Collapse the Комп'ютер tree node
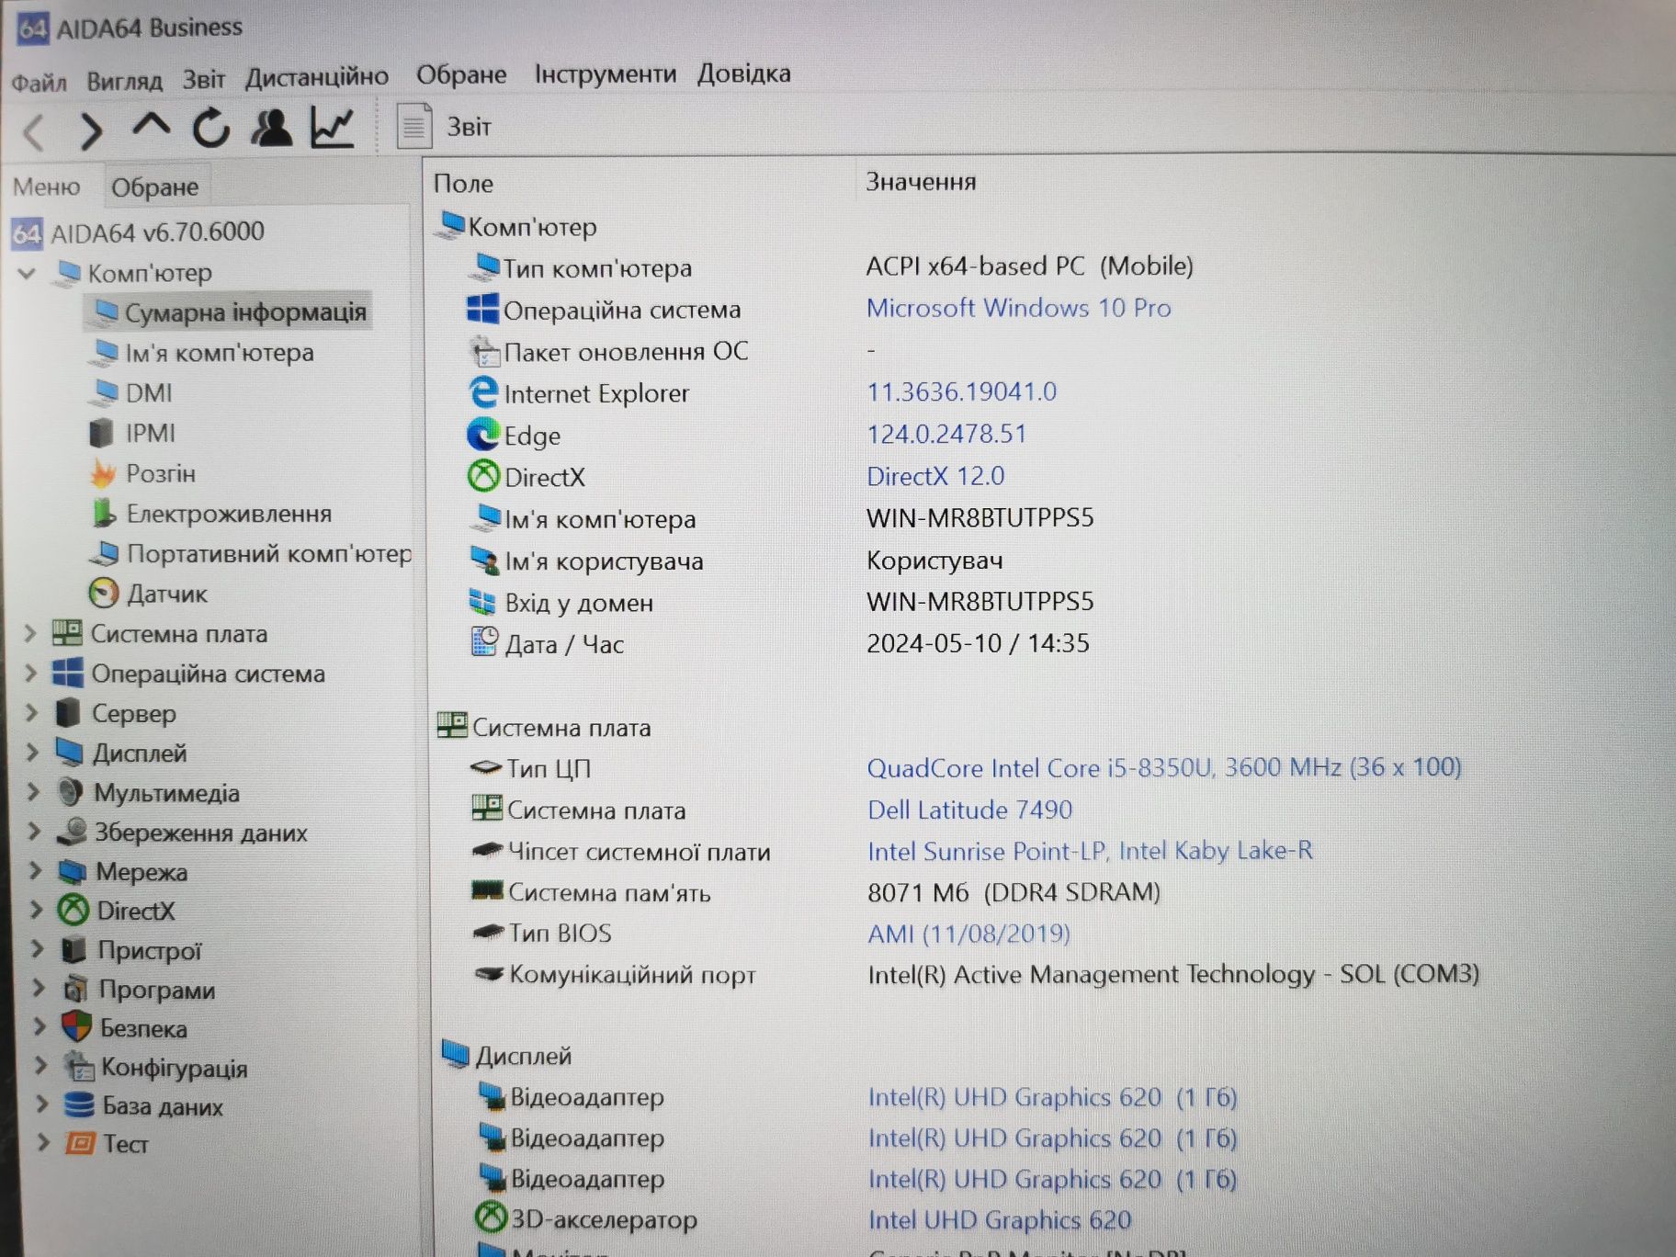Screen dimensions: 1676x1257 [x=28, y=273]
